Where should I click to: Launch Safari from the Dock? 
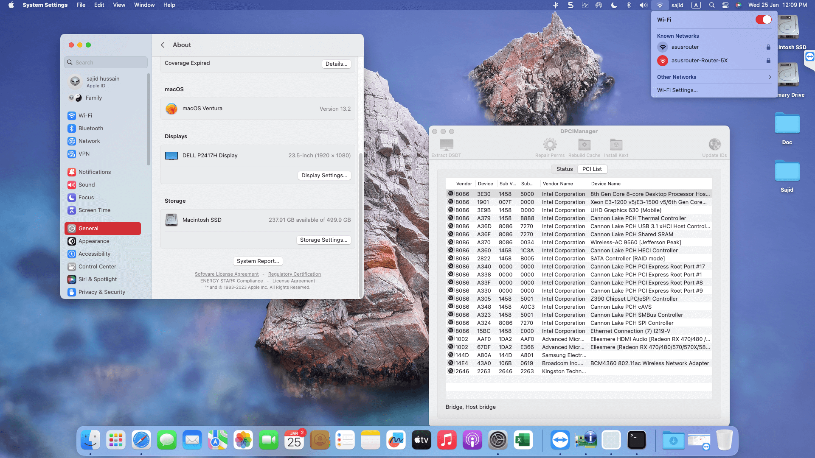click(141, 440)
